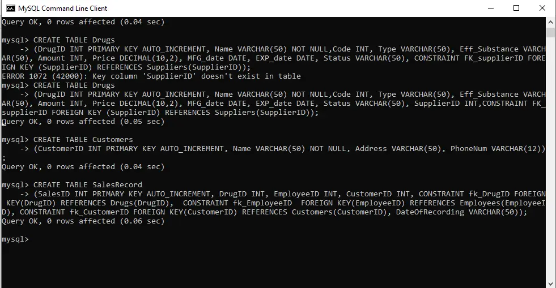Click the "MySQL Command Line Client" title text
Viewport: 556px width, 288px height.
click(x=62, y=8)
